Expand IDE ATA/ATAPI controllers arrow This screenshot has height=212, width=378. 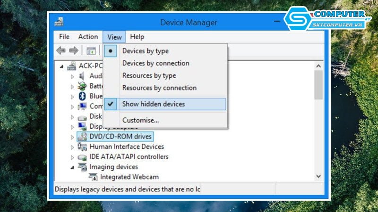pyautogui.click(x=72, y=157)
